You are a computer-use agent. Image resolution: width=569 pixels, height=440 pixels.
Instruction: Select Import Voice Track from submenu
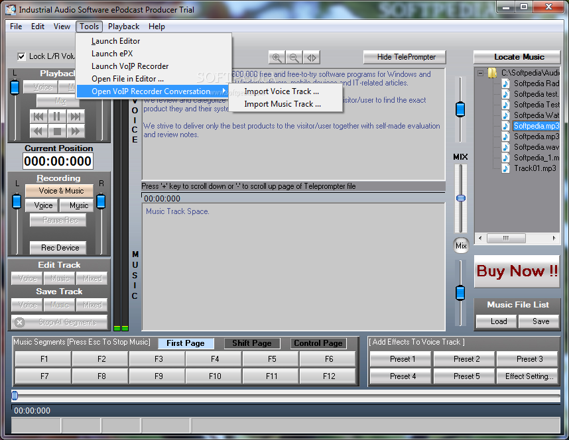pos(286,91)
